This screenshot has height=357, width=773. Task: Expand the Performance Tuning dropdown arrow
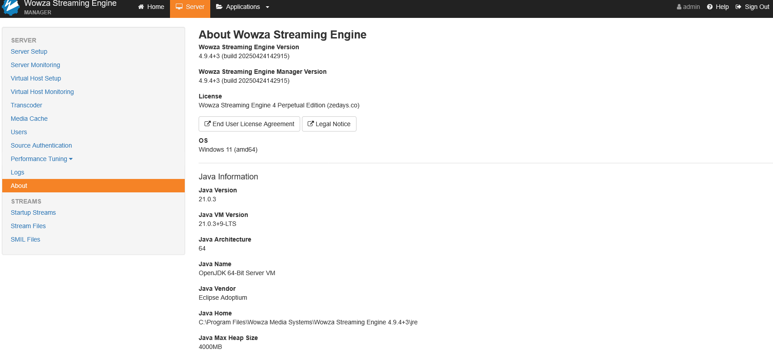coord(71,159)
